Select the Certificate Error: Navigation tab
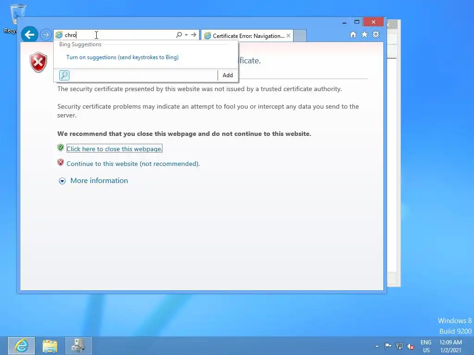This screenshot has width=474, height=355. pyautogui.click(x=248, y=36)
